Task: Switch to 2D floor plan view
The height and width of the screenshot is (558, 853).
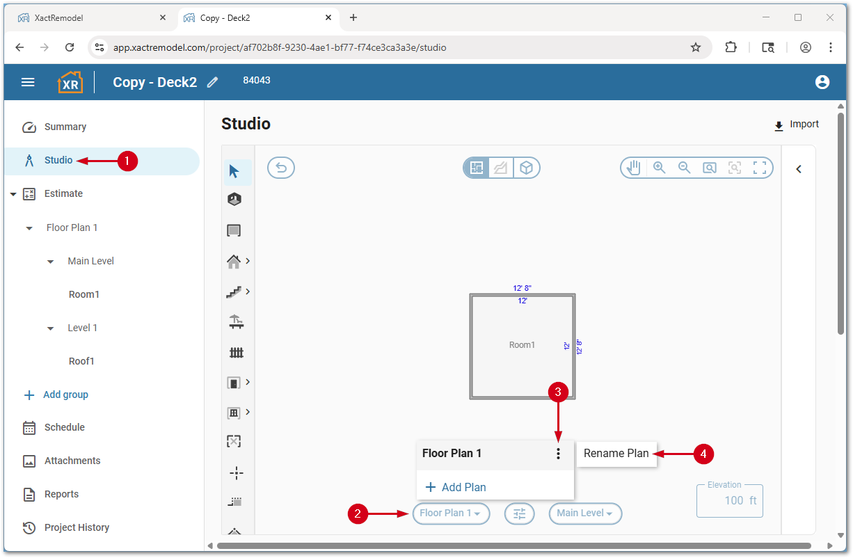Action: click(x=477, y=168)
